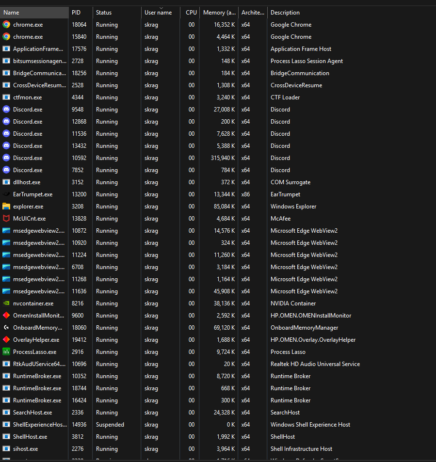This screenshot has height=462, width=436.
Task: Click description Windows Shell Experience Host
Action: (310, 425)
